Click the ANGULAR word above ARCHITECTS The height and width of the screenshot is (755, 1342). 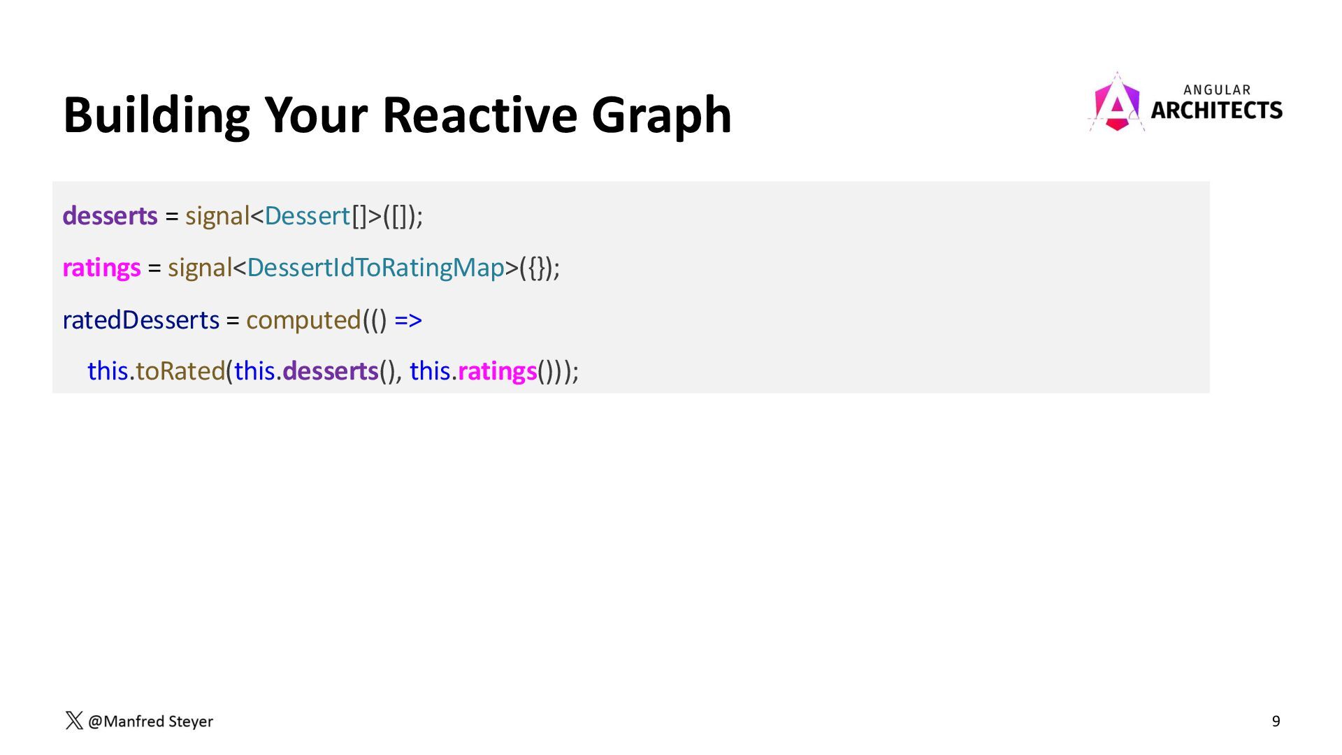tap(1217, 89)
